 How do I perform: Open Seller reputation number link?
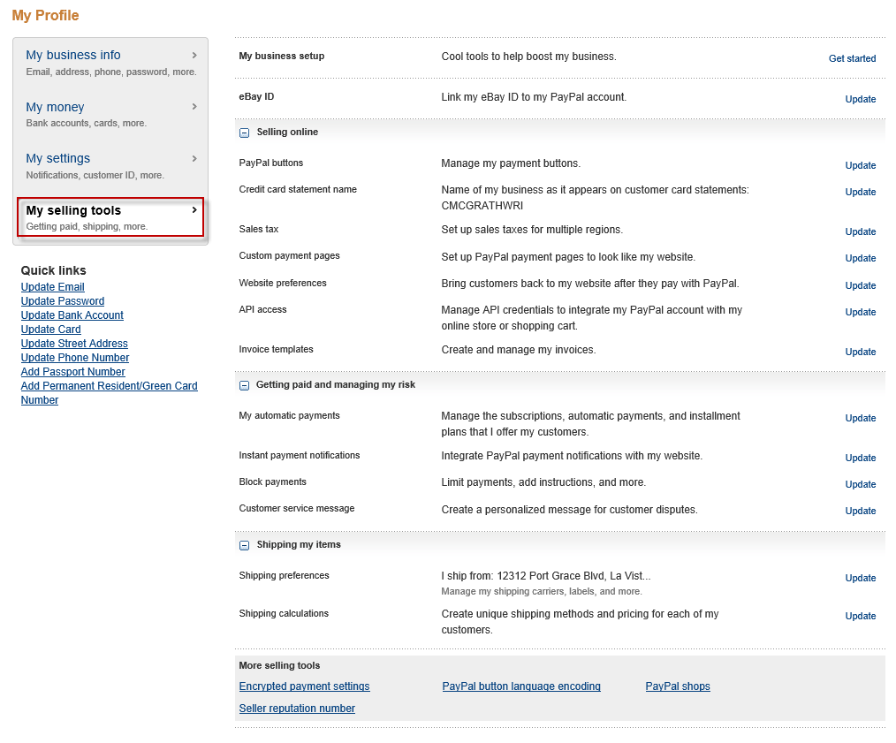[297, 709]
